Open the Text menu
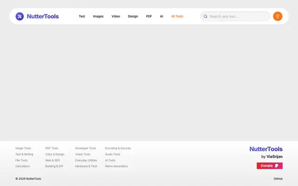 click(x=82, y=16)
